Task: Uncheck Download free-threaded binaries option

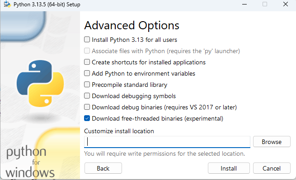Action: pyautogui.click(x=87, y=118)
